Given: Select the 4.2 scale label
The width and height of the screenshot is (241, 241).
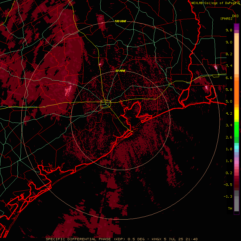Looking at the screenshot, I should point(229,114).
